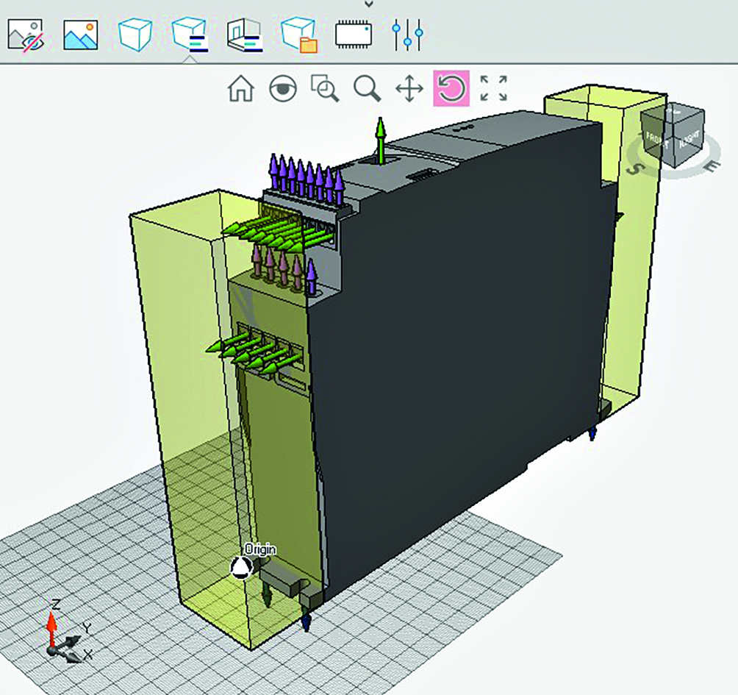The width and height of the screenshot is (738, 695).
Task: Toggle the eye view icon
Action: [x=283, y=89]
